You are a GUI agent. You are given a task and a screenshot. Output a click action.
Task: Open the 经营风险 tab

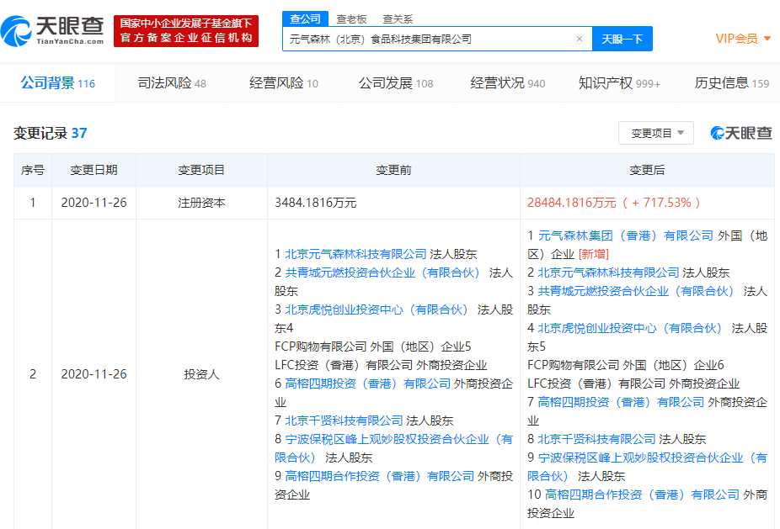click(x=284, y=83)
